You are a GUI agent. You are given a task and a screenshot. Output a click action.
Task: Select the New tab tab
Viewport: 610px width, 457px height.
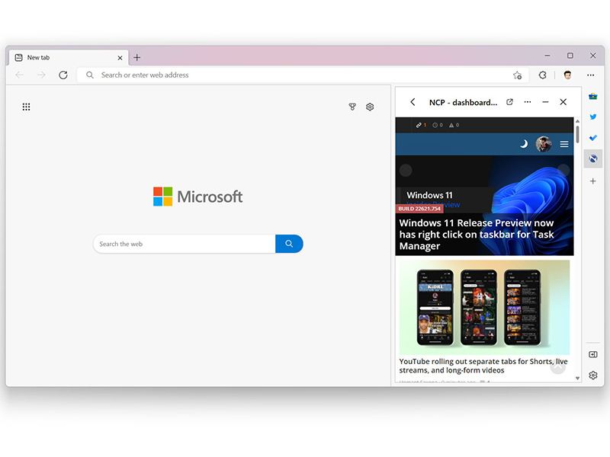pos(69,58)
